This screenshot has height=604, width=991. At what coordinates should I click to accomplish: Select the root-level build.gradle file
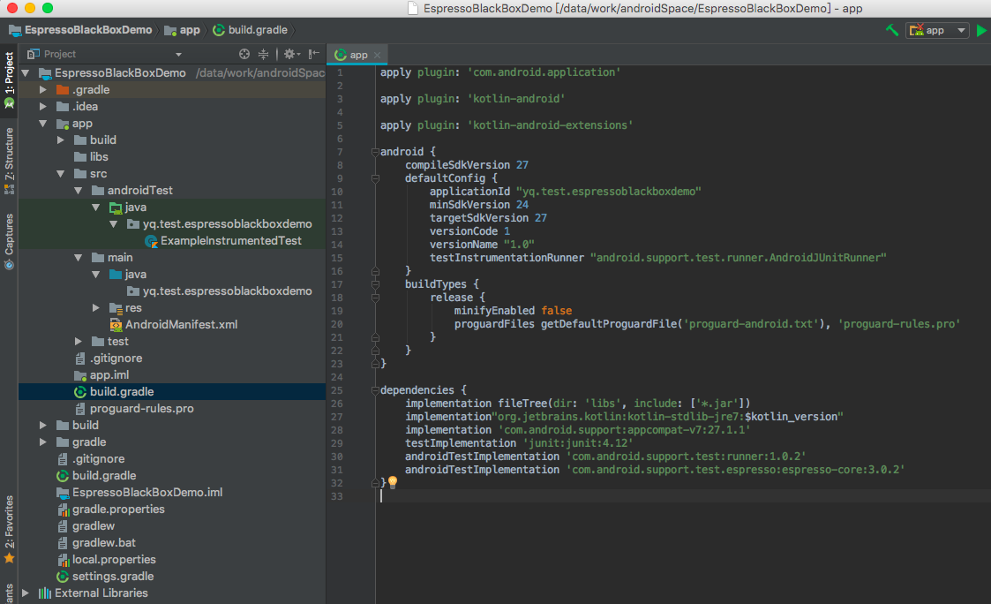(x=103, y=476)
